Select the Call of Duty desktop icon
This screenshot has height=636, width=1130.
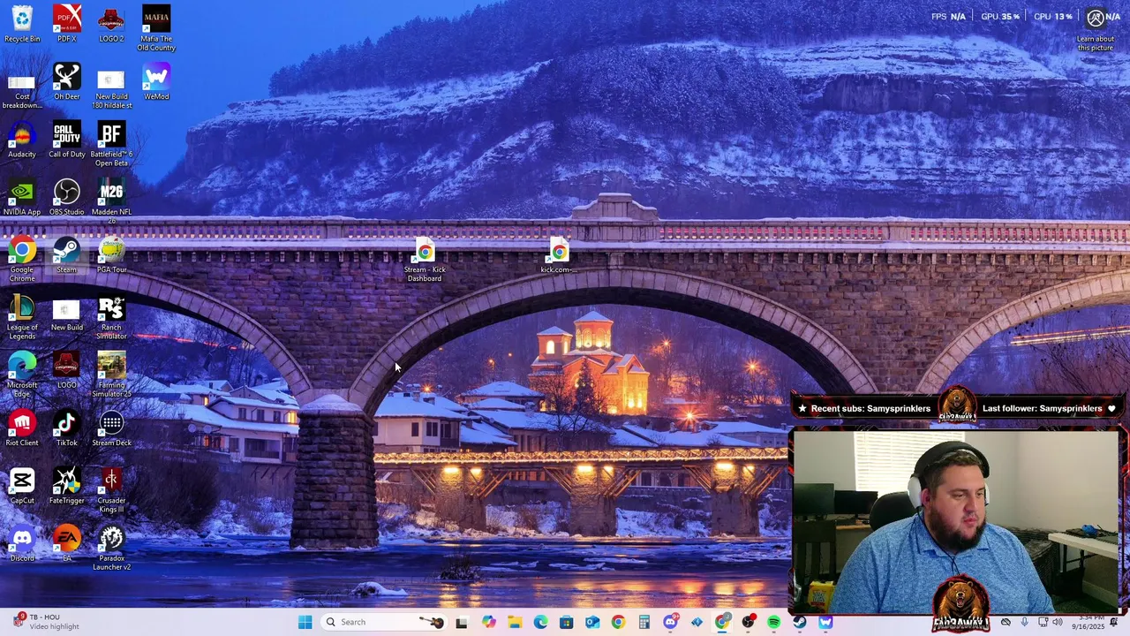point(67,140)
